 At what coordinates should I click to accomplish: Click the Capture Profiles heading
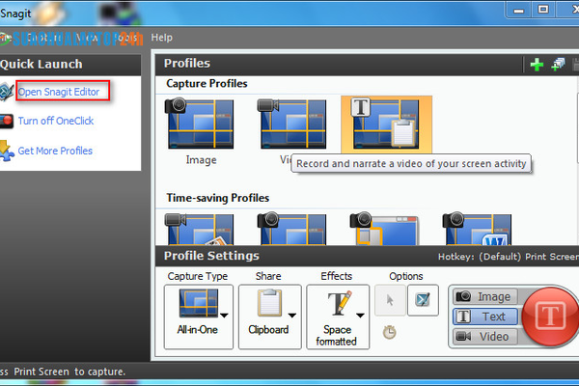(207, 84)
